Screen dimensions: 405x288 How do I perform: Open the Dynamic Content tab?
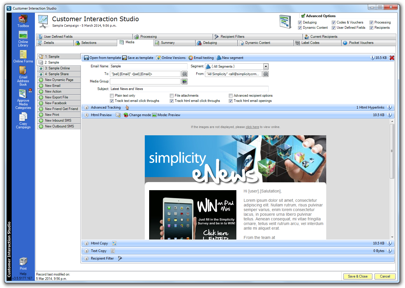click(x=265, y=43)
